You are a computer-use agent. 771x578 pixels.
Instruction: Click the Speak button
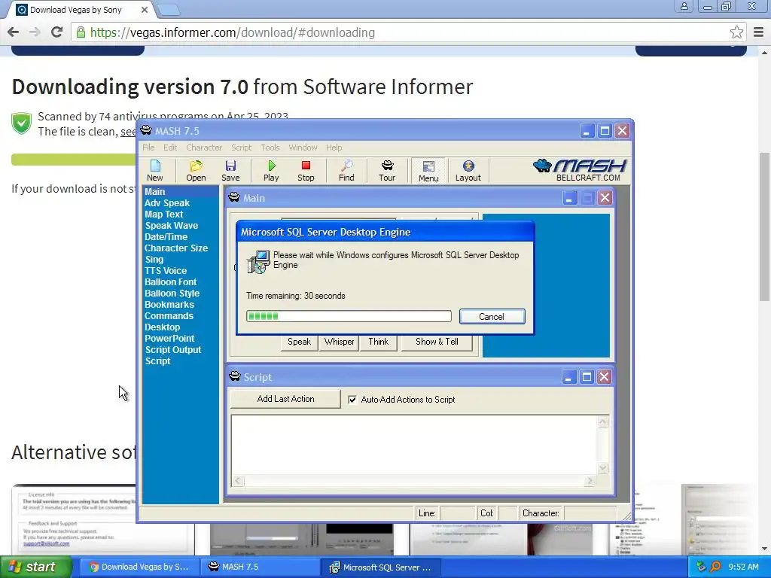tap(299, 342)
